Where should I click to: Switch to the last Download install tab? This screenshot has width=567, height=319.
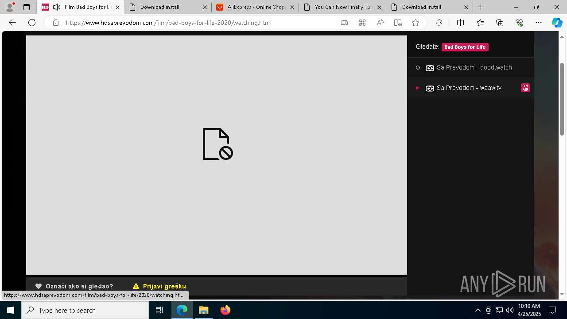pos(430,7)
